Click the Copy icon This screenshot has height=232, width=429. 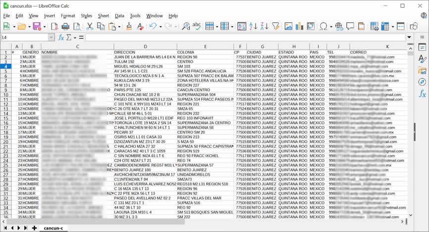(x=101, y=26)
